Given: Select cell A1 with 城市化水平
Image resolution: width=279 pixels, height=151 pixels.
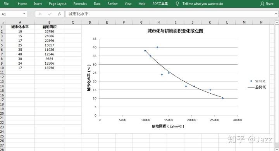Looking at the screenshot, I should tap(20, 27).
